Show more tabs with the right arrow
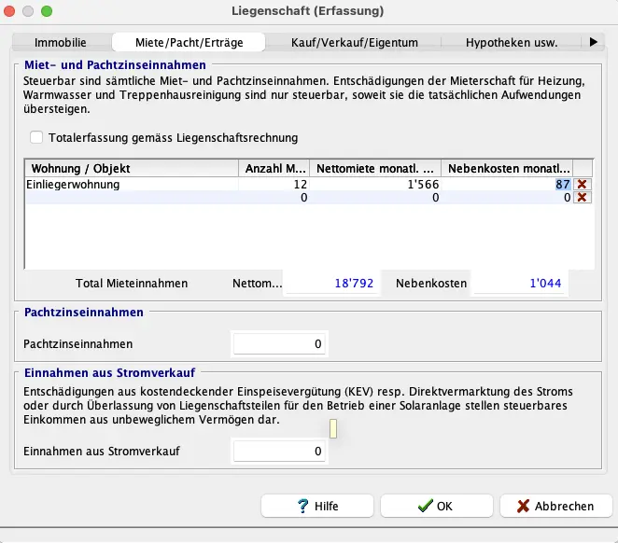The image size is (618, 543). [x=593, y=42]
